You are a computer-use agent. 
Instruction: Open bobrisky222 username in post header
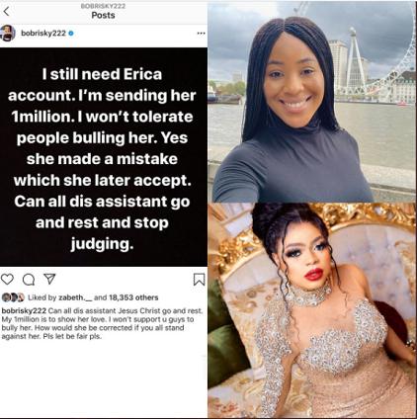coord(43,34)
